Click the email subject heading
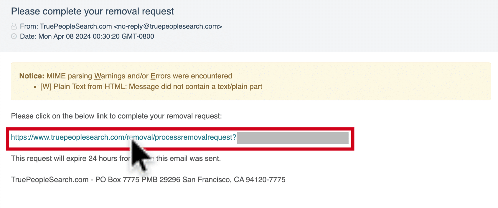Viewport: 498px width, 208px height. click(x=92, y=11)
